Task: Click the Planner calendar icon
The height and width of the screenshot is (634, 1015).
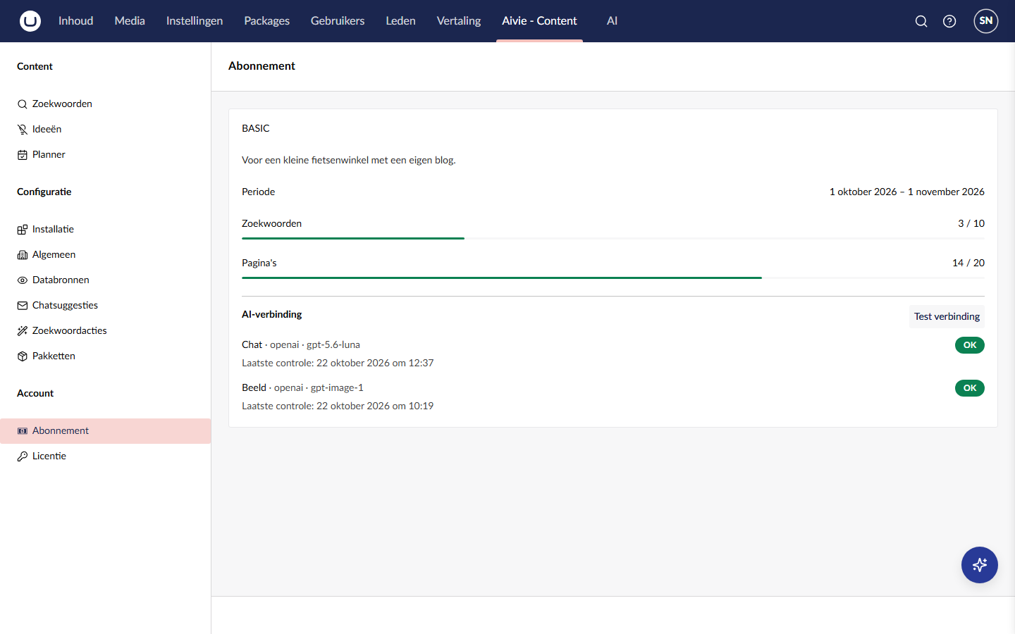Action: click(x=23, y=155)
